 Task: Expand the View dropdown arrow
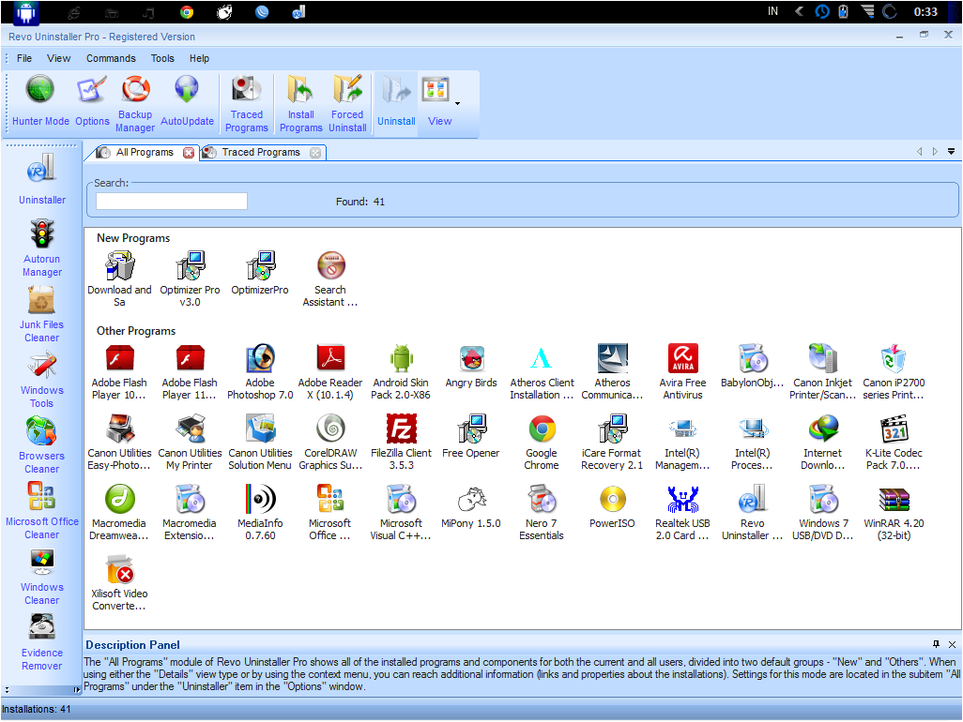click(457, 104)
